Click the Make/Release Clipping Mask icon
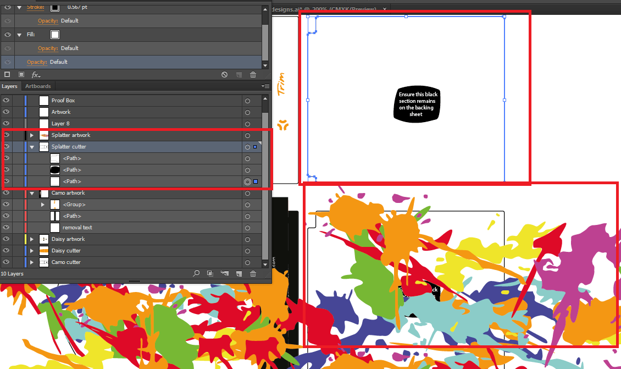Image resolution: width=621 pixels, height=369 pixels. [210, 273]
